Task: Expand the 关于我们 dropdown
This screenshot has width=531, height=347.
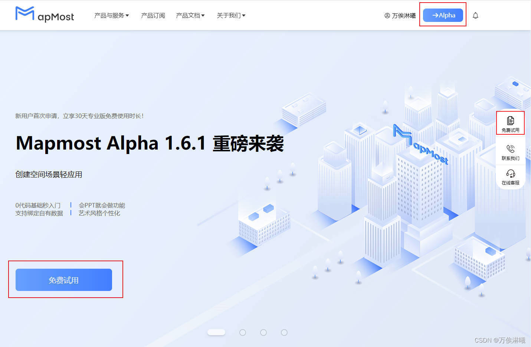Action: tap(231, 16)
